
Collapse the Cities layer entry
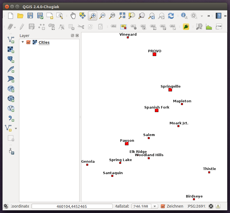point(23,42)
